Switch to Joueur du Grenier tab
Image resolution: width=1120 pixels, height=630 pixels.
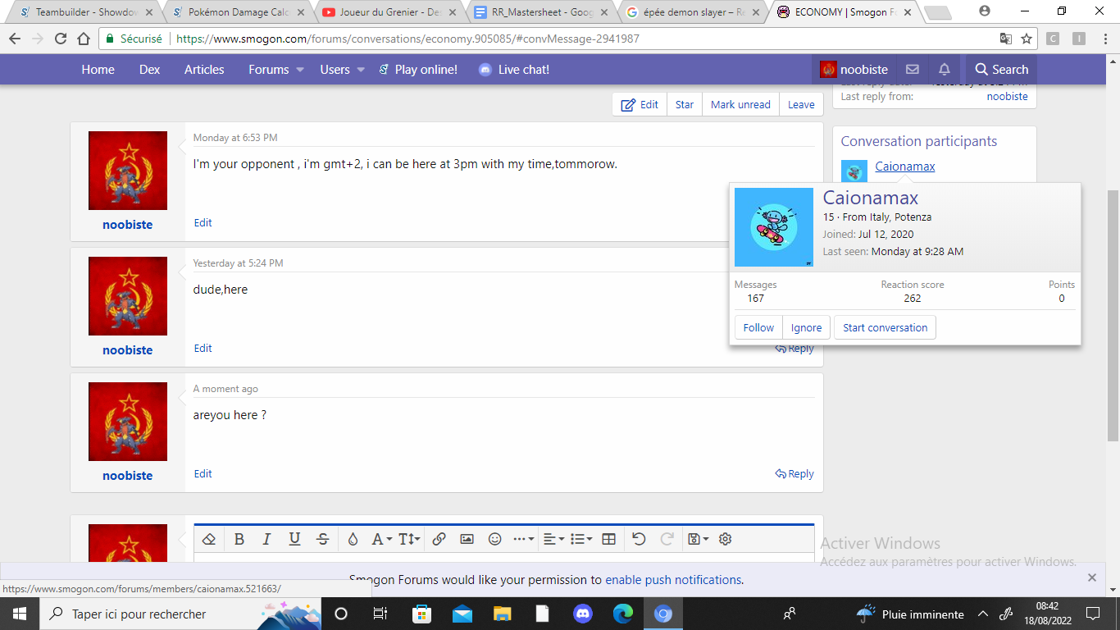point(390,12)
